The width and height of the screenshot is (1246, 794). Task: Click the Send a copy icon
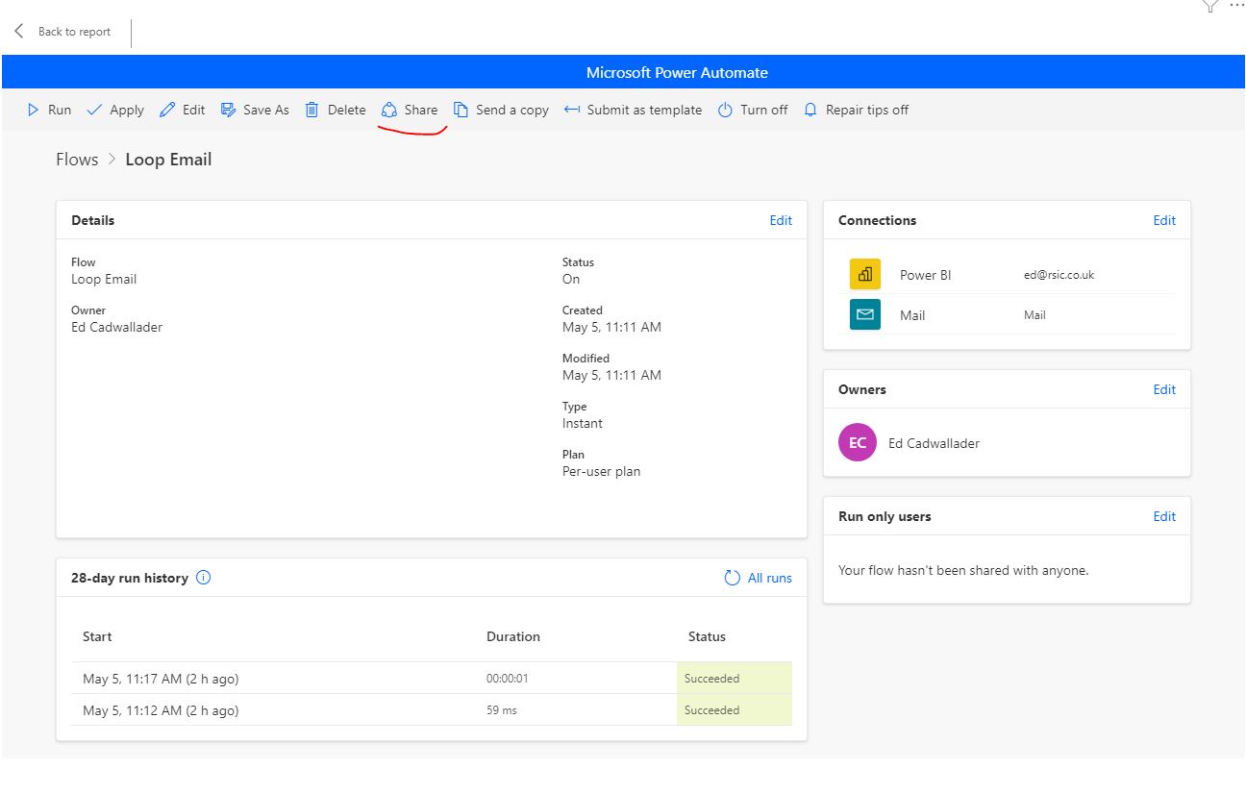(x=461, y=110)
